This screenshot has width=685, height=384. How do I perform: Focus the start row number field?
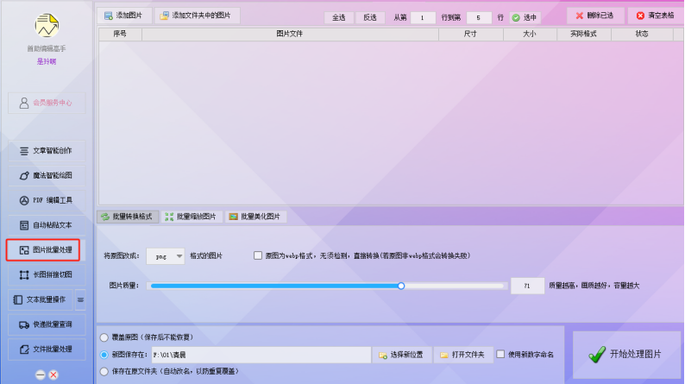coord(423,17)
